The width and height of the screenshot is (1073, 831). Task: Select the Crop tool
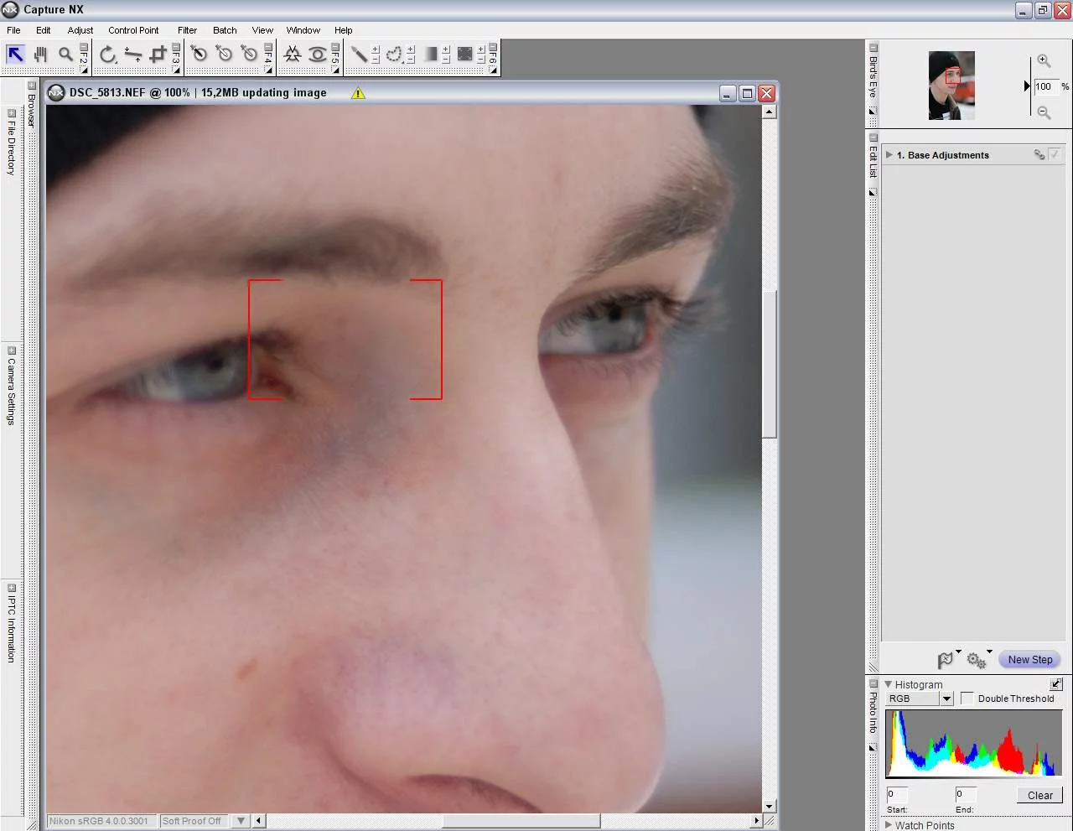[157, 54]
